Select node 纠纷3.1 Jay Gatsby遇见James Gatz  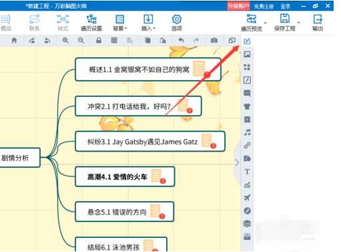pos(150,142)
